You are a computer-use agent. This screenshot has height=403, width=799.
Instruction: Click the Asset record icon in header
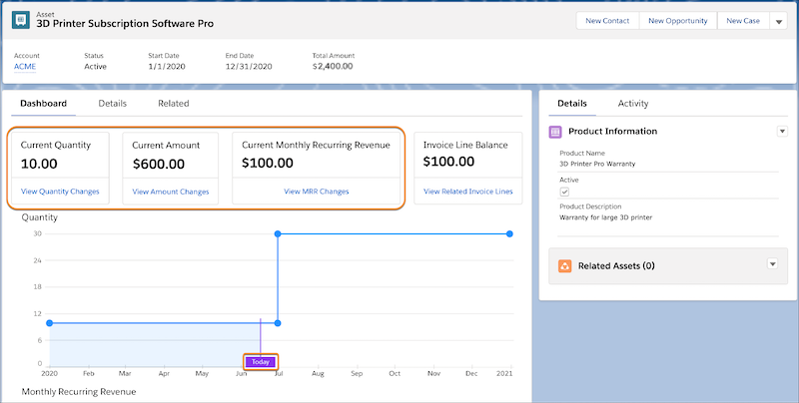pyautogui.click(x=21, y=20)
